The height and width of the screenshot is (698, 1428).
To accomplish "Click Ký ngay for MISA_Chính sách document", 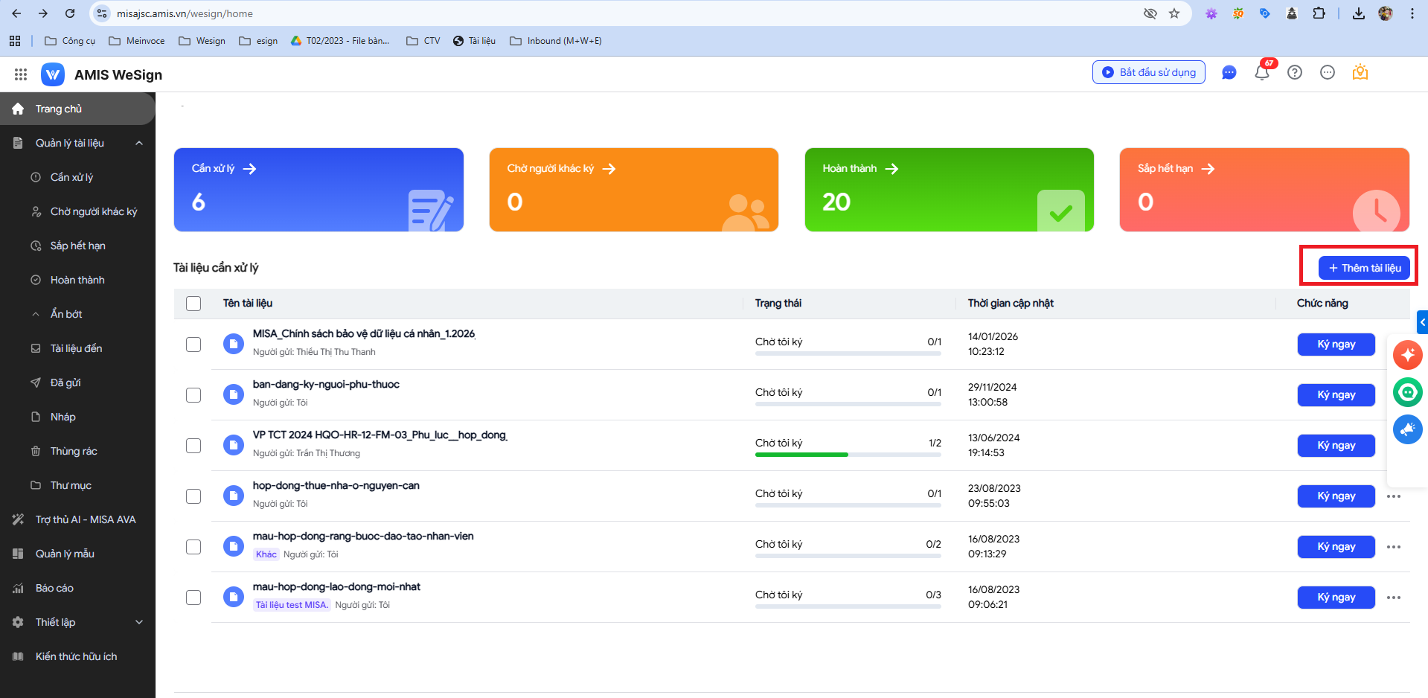I will [1336, 345].
